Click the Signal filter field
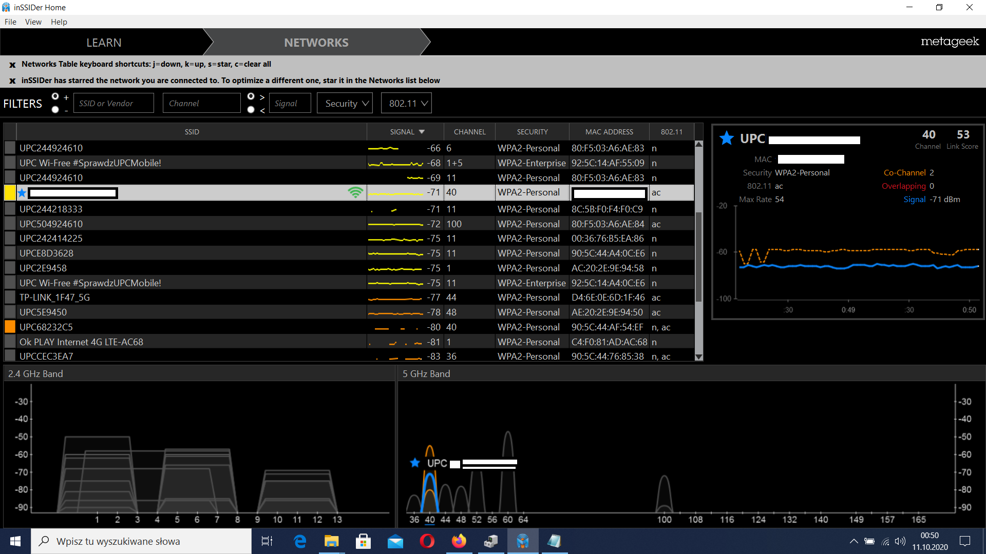The width and height of the screenshot is (986, 554). pyautogui.click(x=290, y=103)
